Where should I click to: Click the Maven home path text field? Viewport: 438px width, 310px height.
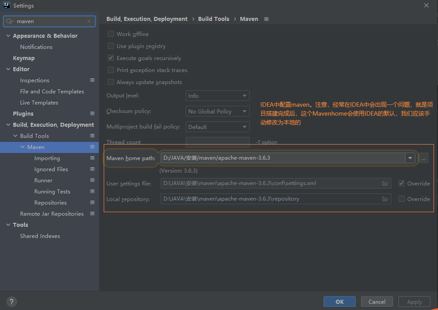[283, 158]
